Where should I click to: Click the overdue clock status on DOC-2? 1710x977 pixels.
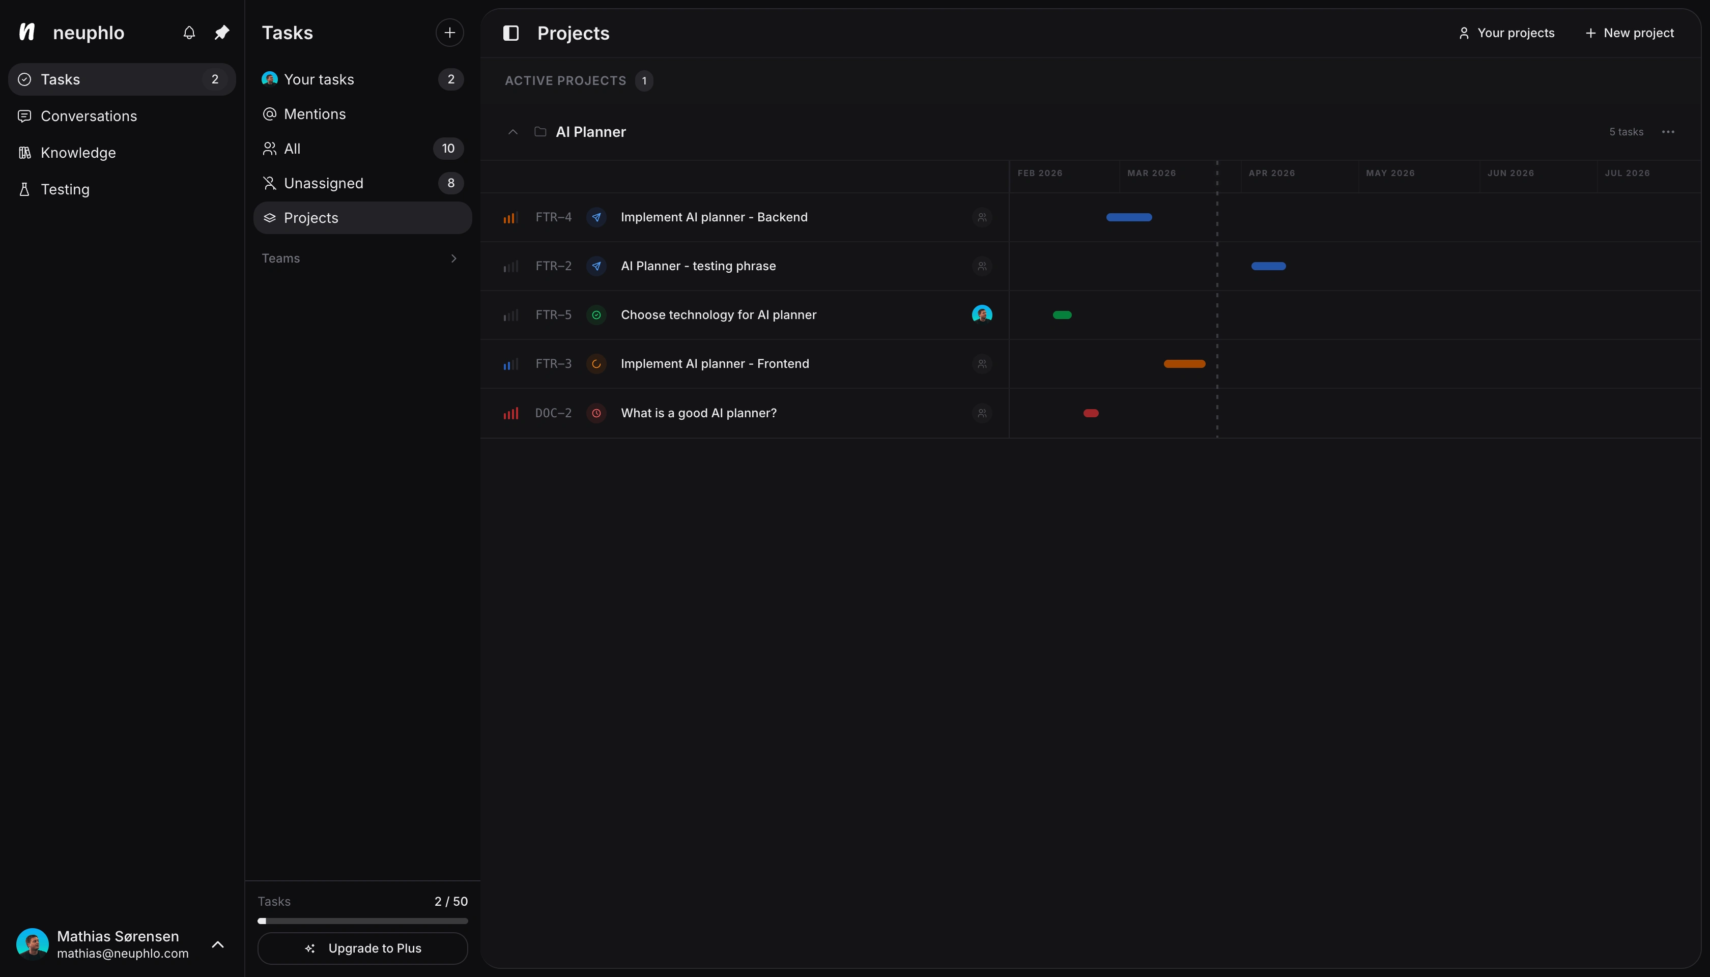tap(596, 413)
